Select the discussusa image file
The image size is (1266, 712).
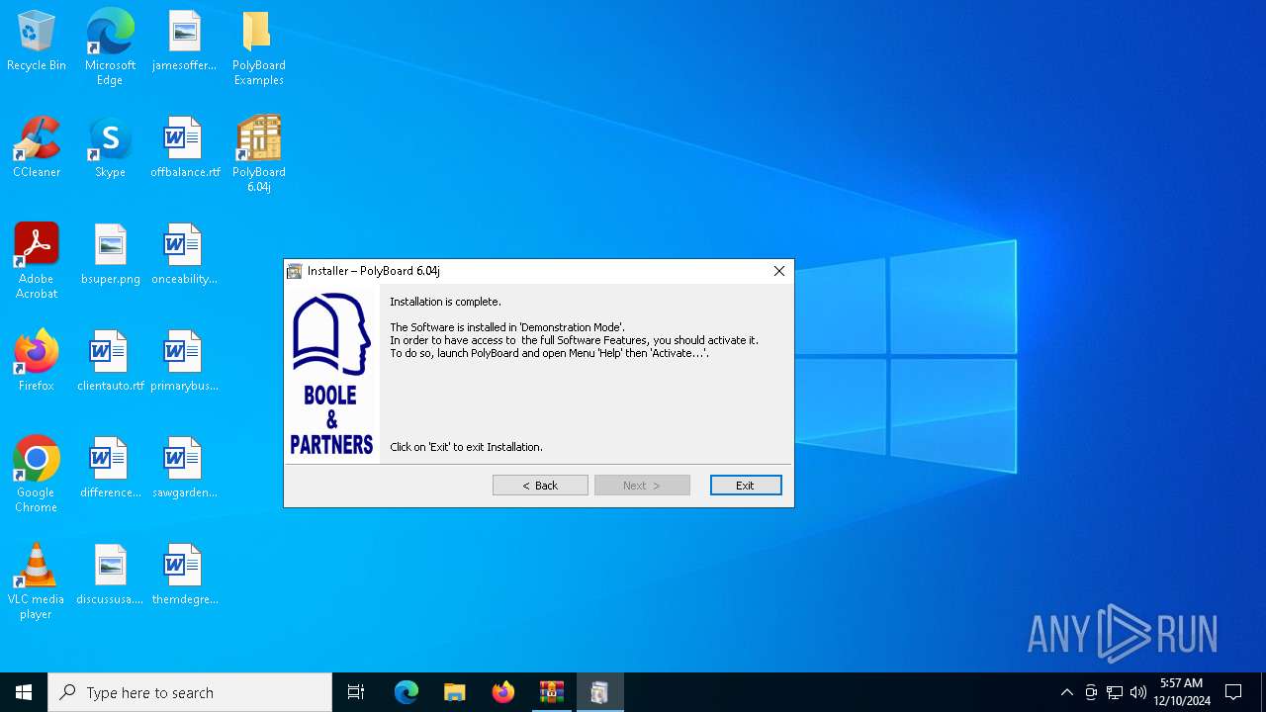coord(110,575)
